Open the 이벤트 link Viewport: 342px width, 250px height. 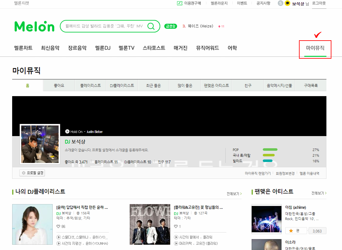[x=242, y=3]
